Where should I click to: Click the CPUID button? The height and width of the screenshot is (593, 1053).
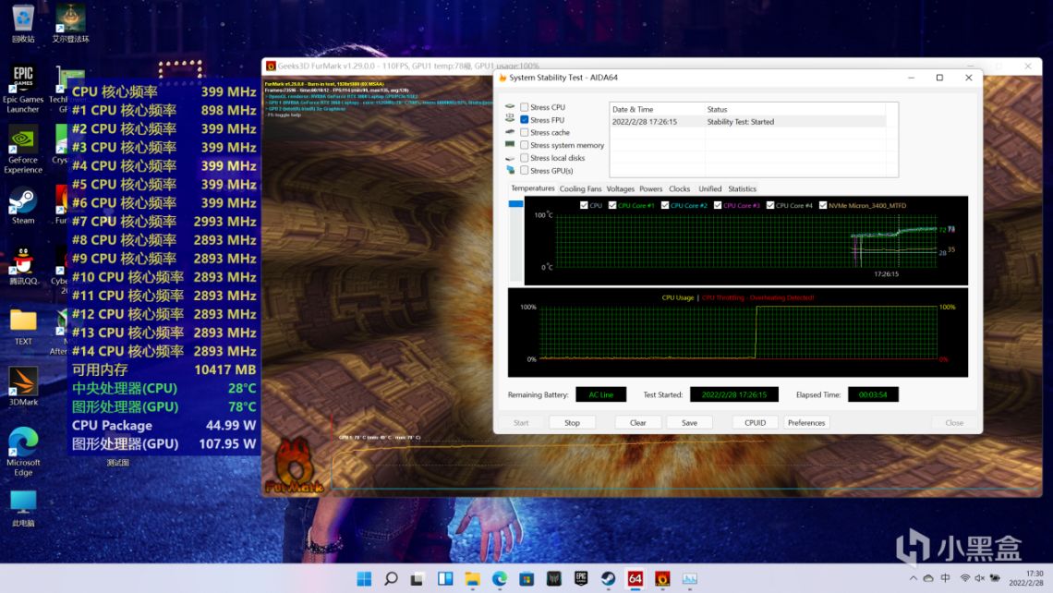[x=755, y=422]
